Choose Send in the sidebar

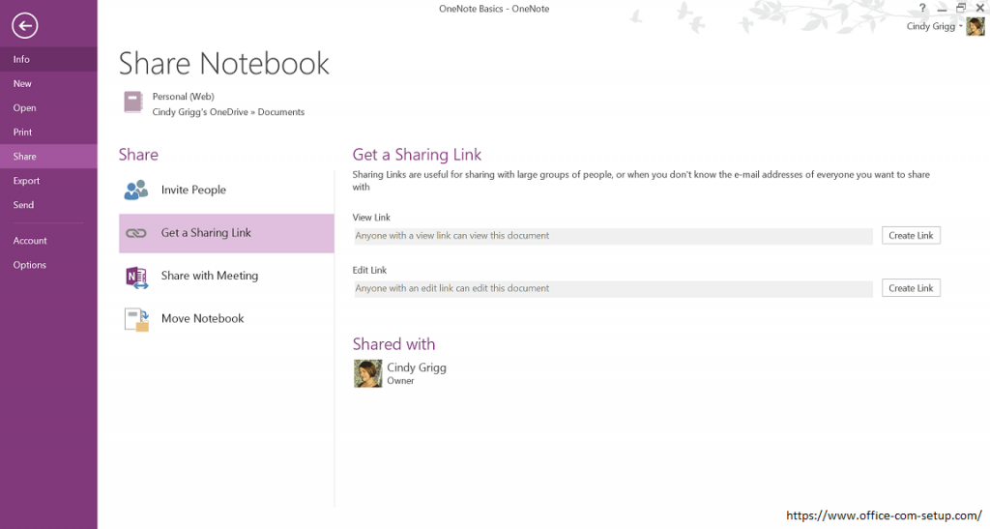tap(48, 204)
